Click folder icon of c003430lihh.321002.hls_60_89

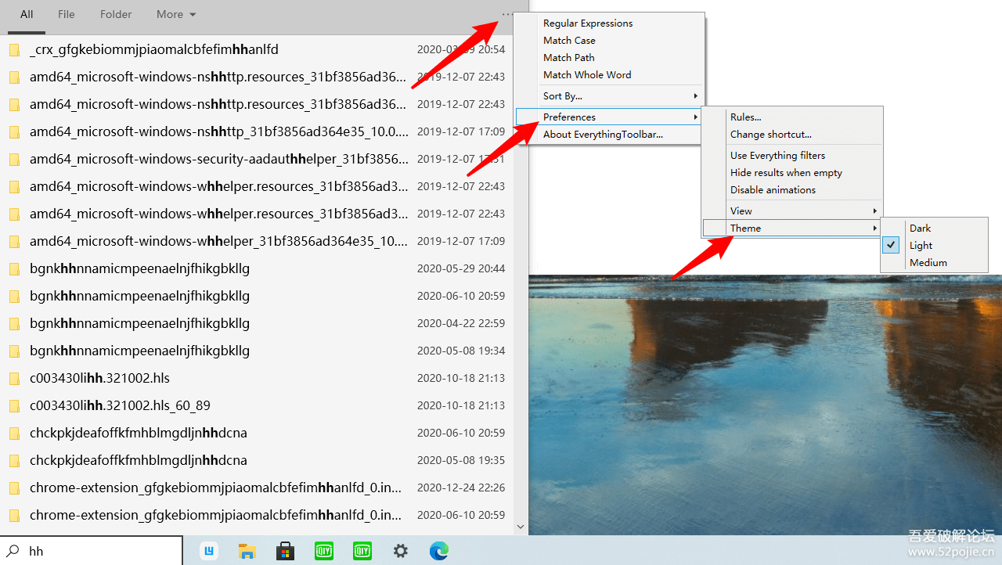click(14, 406)
